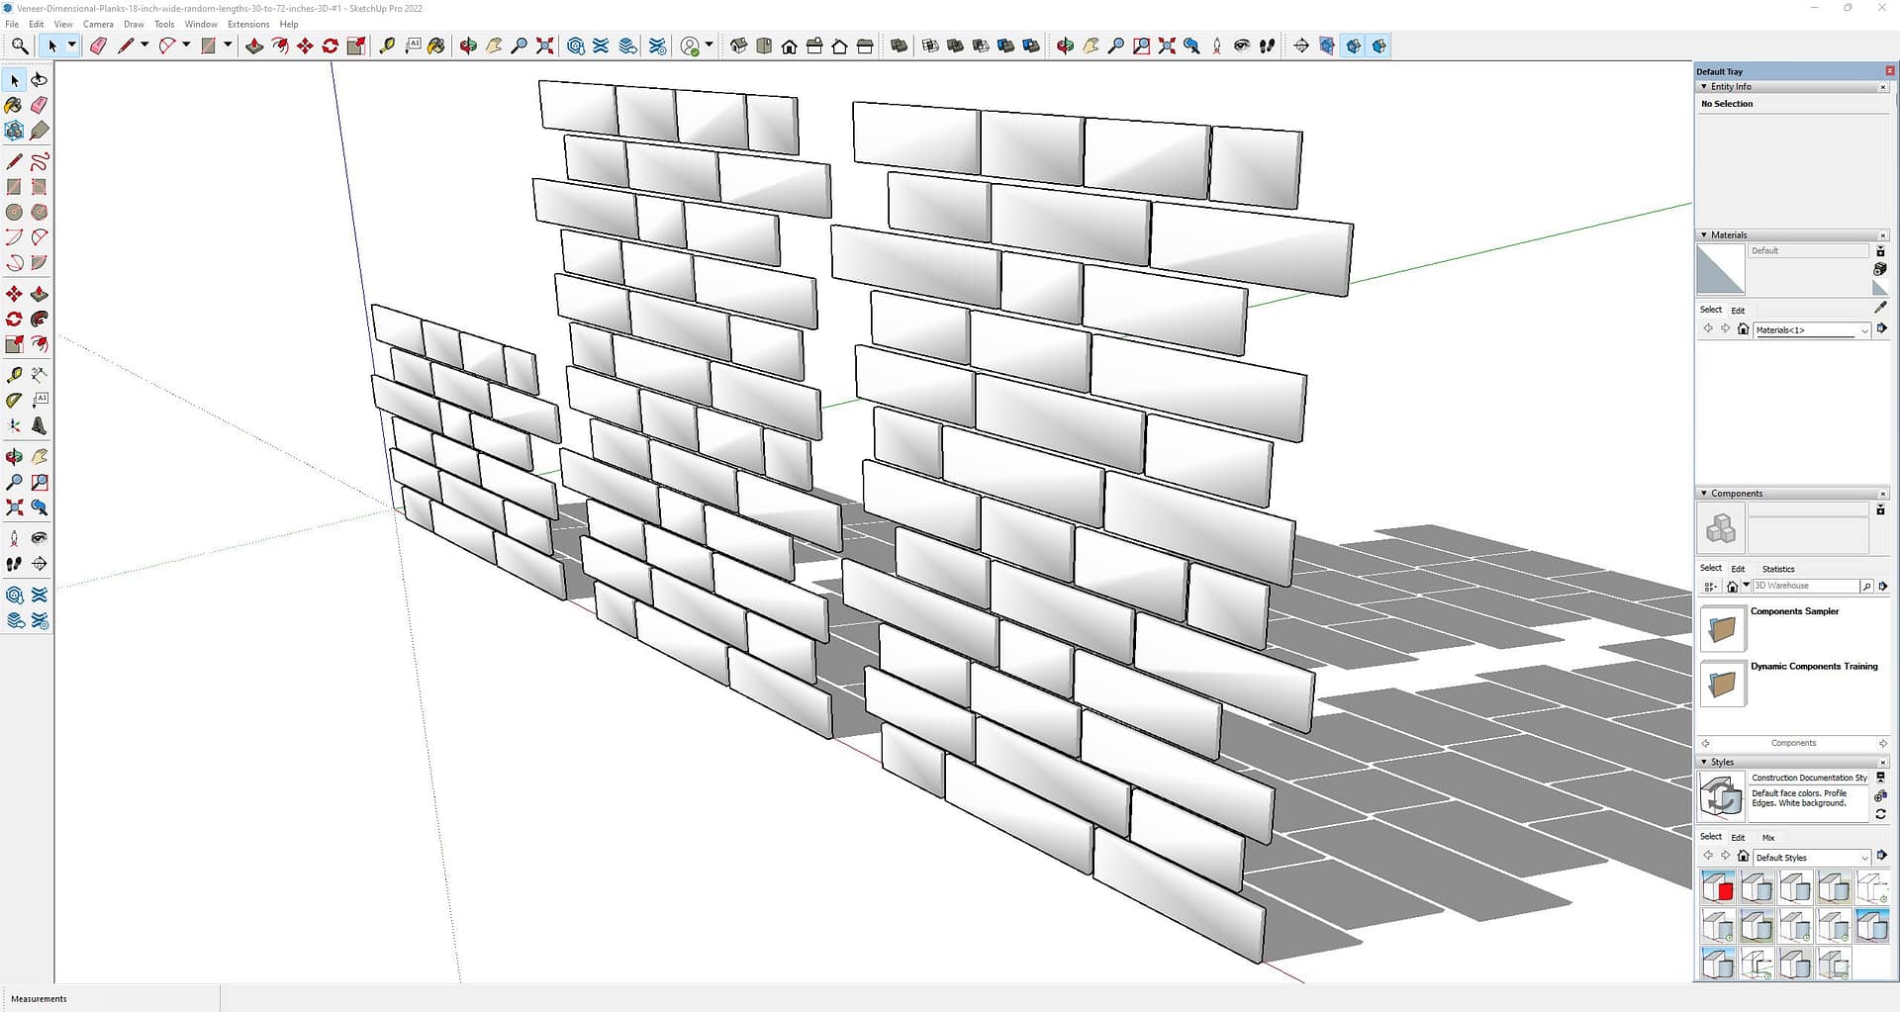Click the Default material swatch preview
Screen dimensions: 1900x1012
coord(1720,269)
